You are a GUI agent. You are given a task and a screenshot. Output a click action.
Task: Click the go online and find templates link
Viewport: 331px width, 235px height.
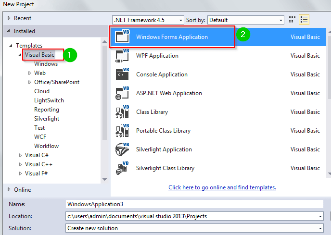[x=222, y=187]
